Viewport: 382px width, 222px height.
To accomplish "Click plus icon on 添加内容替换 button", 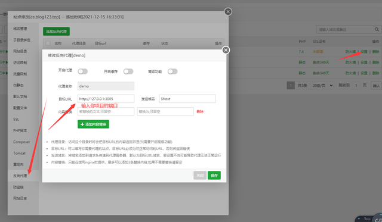I will (x=82, y=124).
